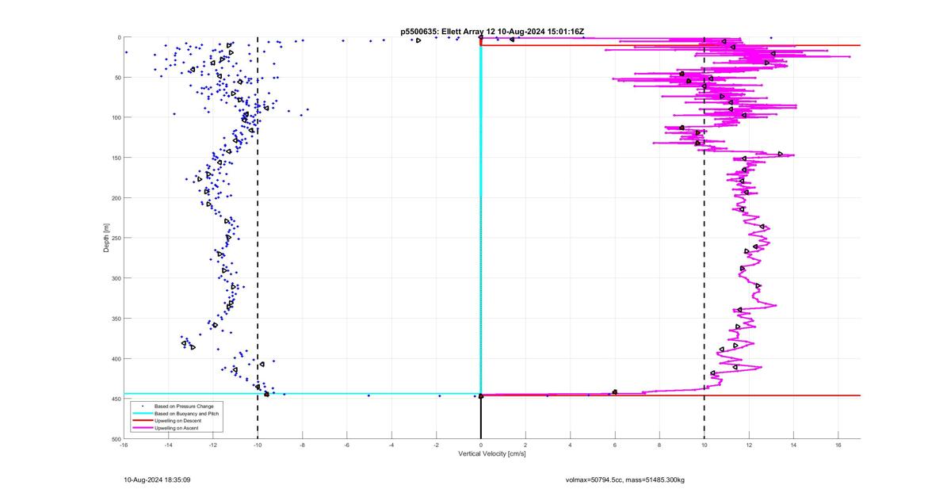Click the "Depth [m]" y-axis label
The width and height of the screenshot is (951, 493).
pos(106,238)
